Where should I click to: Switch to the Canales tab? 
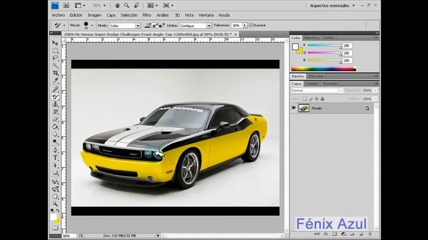click(312, 83)
